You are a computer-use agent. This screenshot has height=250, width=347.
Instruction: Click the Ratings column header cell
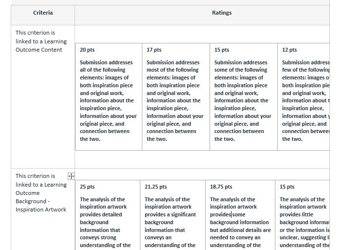[222, 13]
